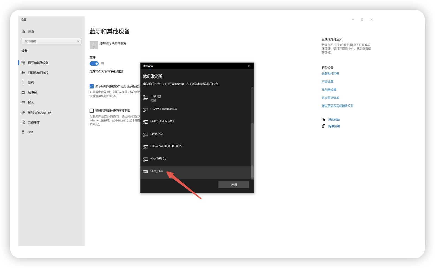Click the 取消 button in the dialog
Screen dimensions: 435x268
tap(234, 185)
